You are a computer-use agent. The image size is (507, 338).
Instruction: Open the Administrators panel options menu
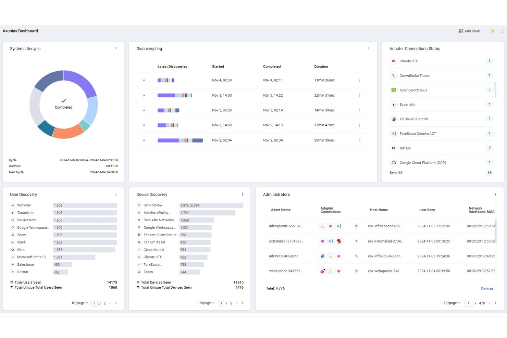(495, 195)
